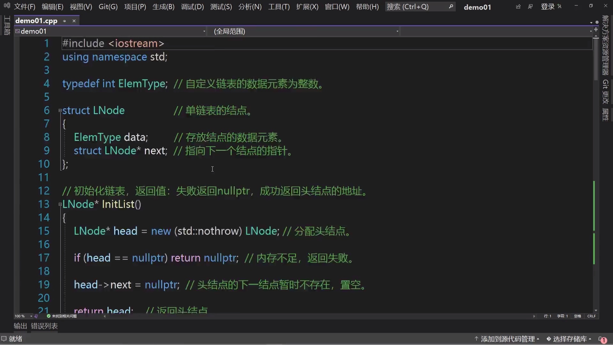Image resolution: width=613 pixels, height=345 pixels.
Task: Open the 分析(N) menu
Action: pos(250,7)
